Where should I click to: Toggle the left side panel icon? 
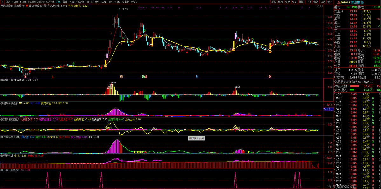click(2, 2)
